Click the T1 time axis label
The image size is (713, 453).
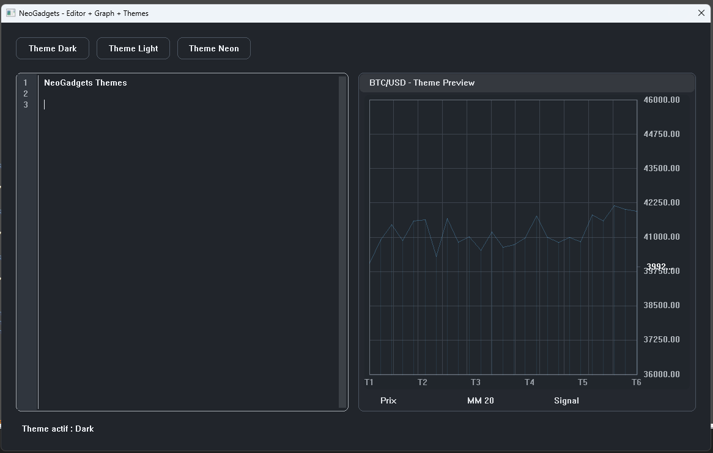369,382
